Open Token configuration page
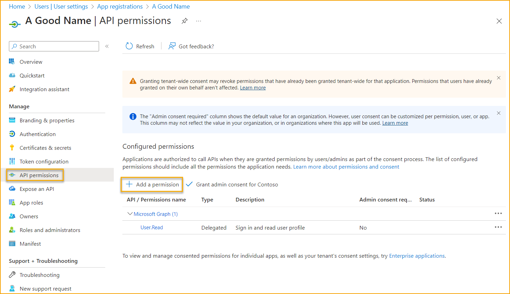The image size is (510, 294). pos(44,161)
